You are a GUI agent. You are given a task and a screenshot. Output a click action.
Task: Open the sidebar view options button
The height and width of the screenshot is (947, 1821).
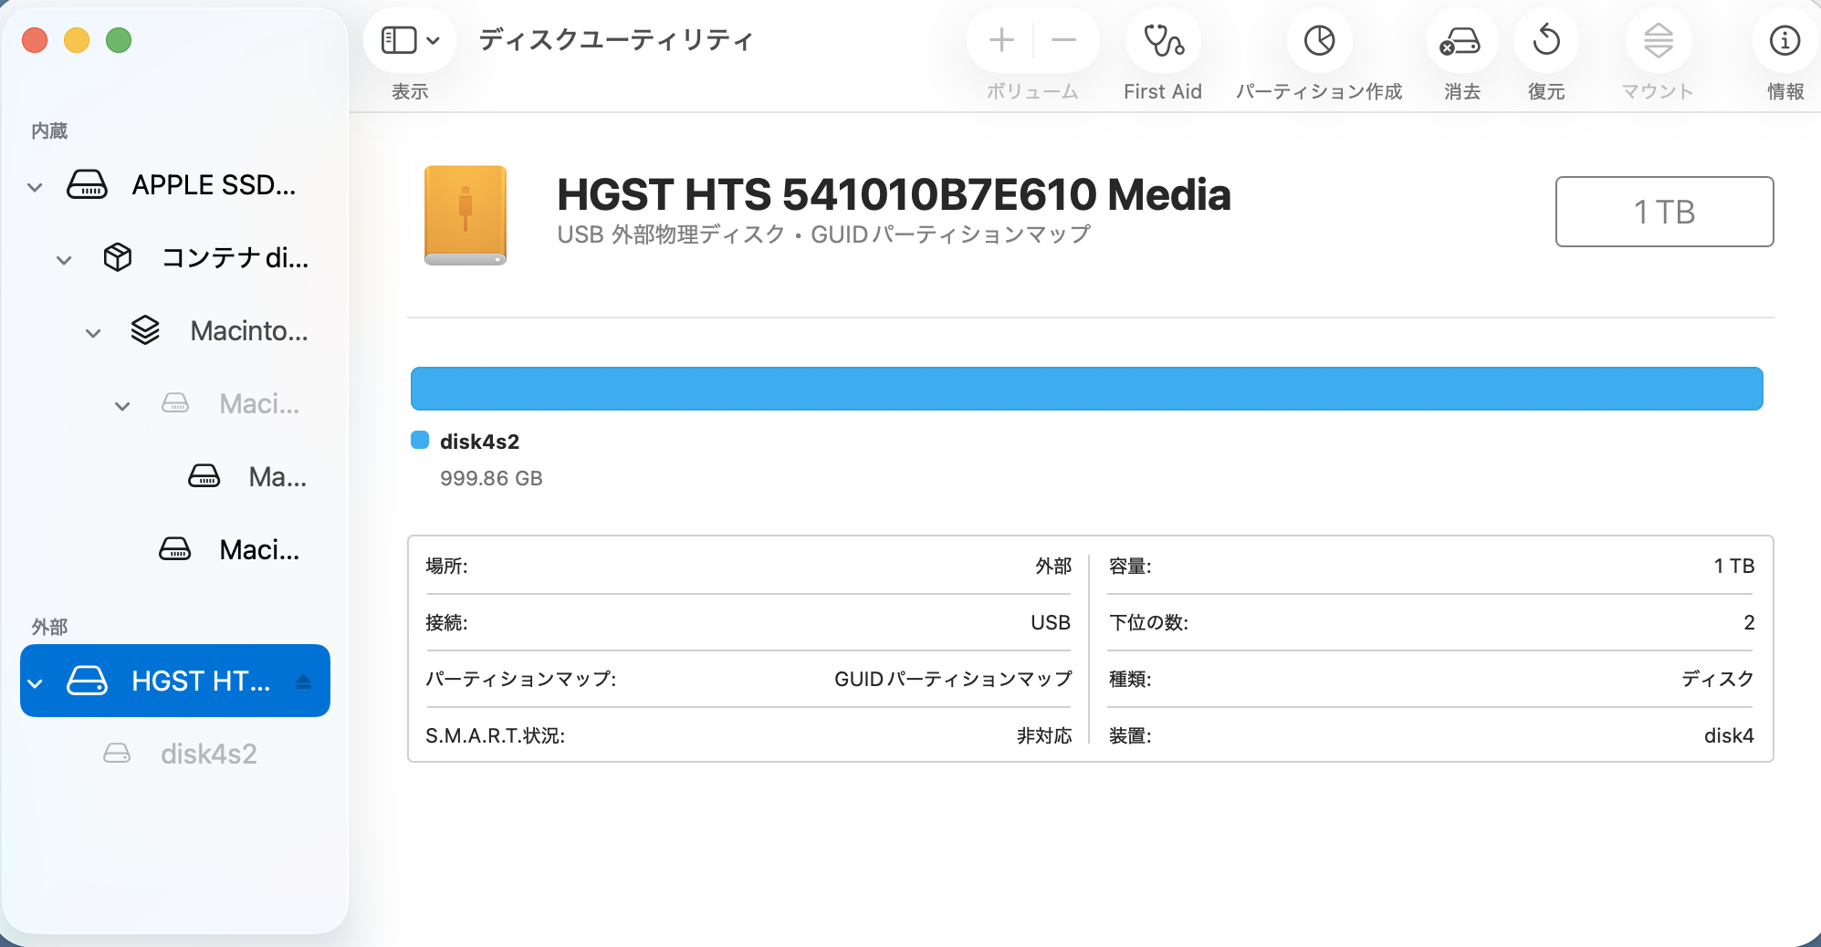tap(410, 40)
